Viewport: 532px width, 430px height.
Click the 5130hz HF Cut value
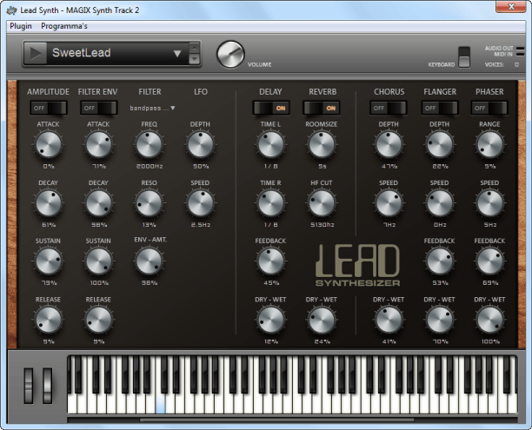tap(322, 224)
